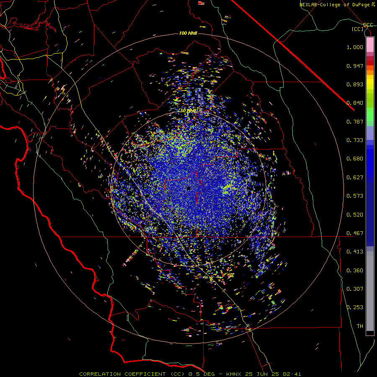
Task: Select the 0.787 scale value
Action: pyautogui.click(x=355, y=121)
